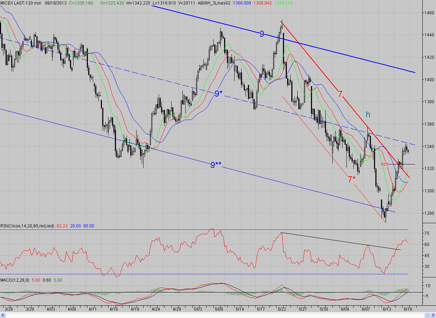Click the close value 'C=1335.140'
The width and height of the screenshot is (436, 318).
point(81,3)
